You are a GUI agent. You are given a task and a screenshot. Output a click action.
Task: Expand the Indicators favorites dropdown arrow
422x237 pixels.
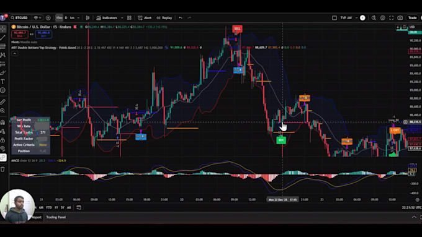[x=122, y=18]
